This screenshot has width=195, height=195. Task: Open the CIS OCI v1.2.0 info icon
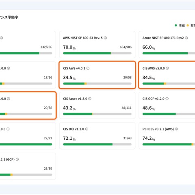pos(87,129)
